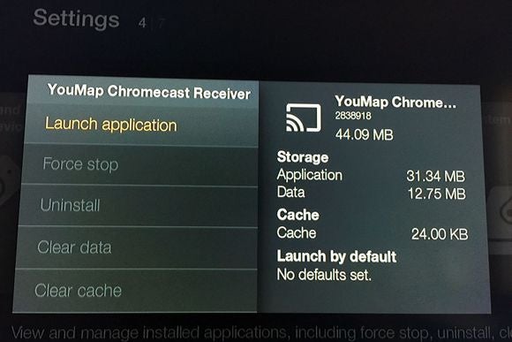The height and width of the screenshot is (342, 512).
Task: Select Force stop option
Action: click(139, 164)
